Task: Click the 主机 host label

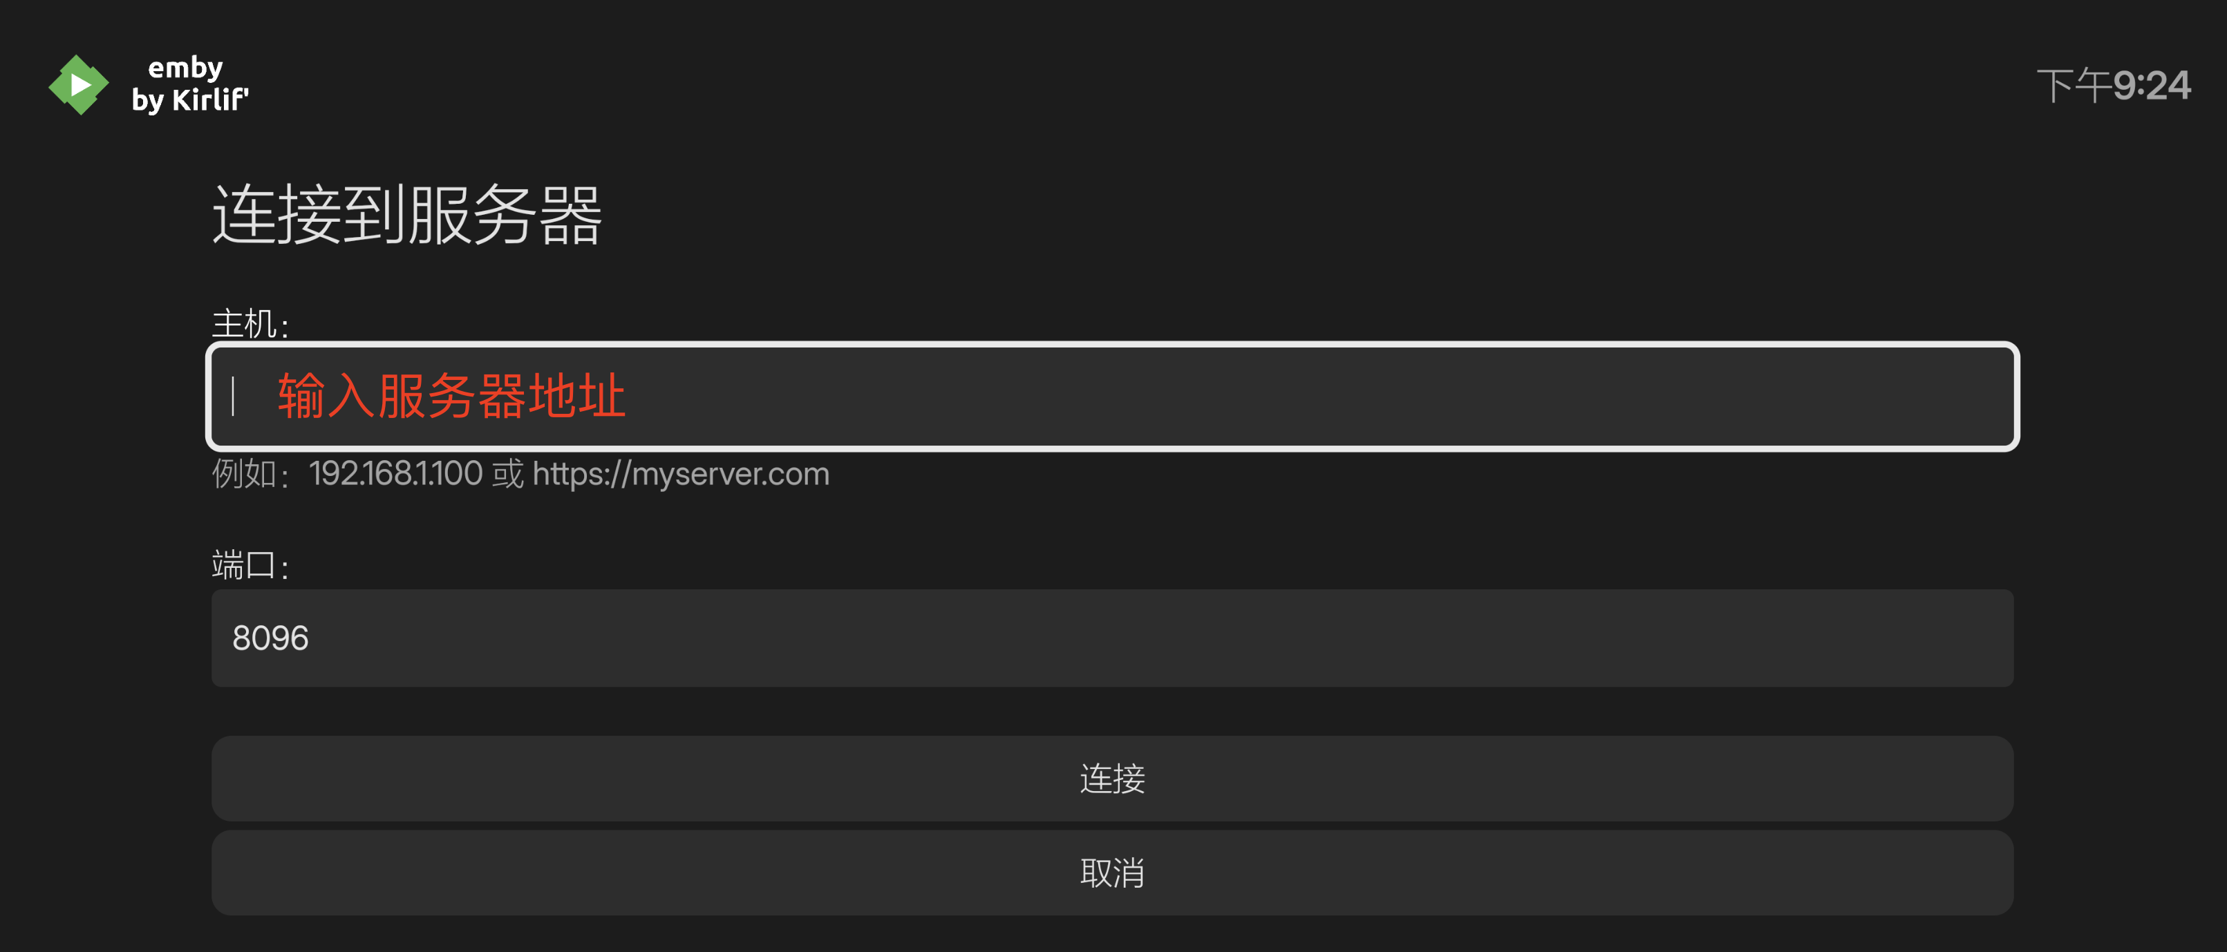Action: [x=250, y=324]
